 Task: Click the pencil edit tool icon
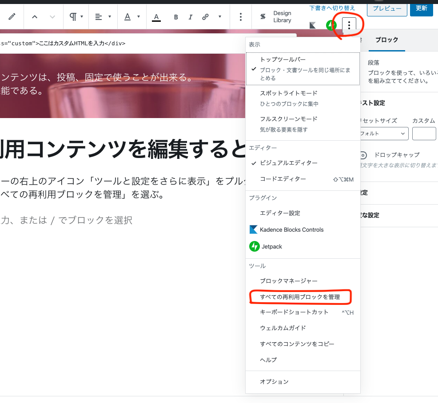12,17
